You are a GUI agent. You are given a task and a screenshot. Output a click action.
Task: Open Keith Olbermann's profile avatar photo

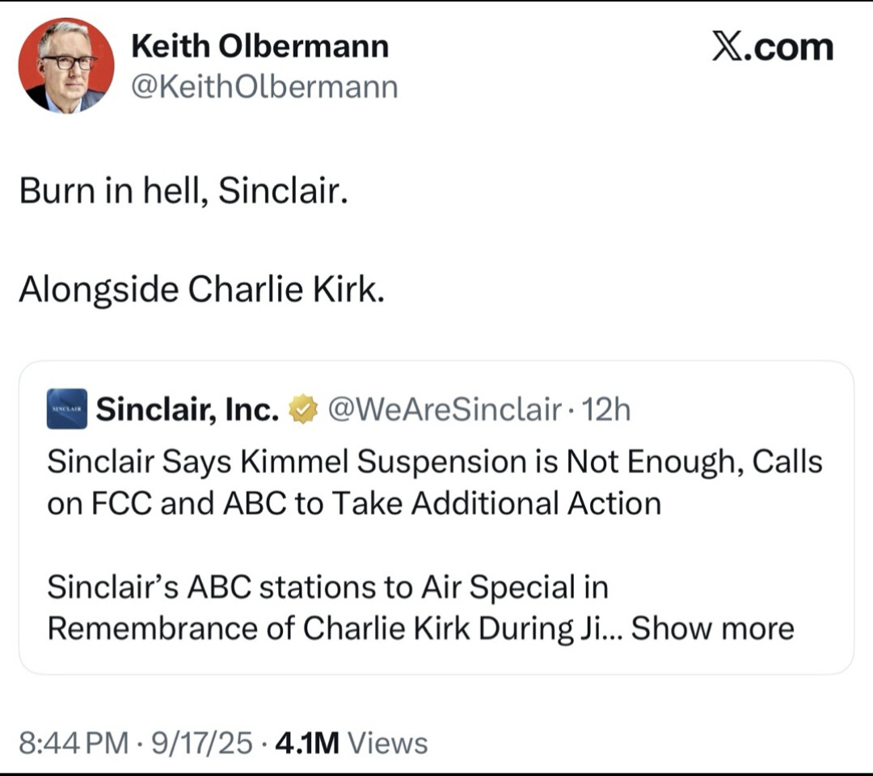(66, 65)
